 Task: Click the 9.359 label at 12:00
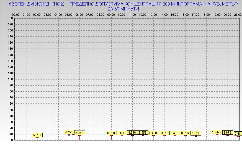tap(143, 132)
